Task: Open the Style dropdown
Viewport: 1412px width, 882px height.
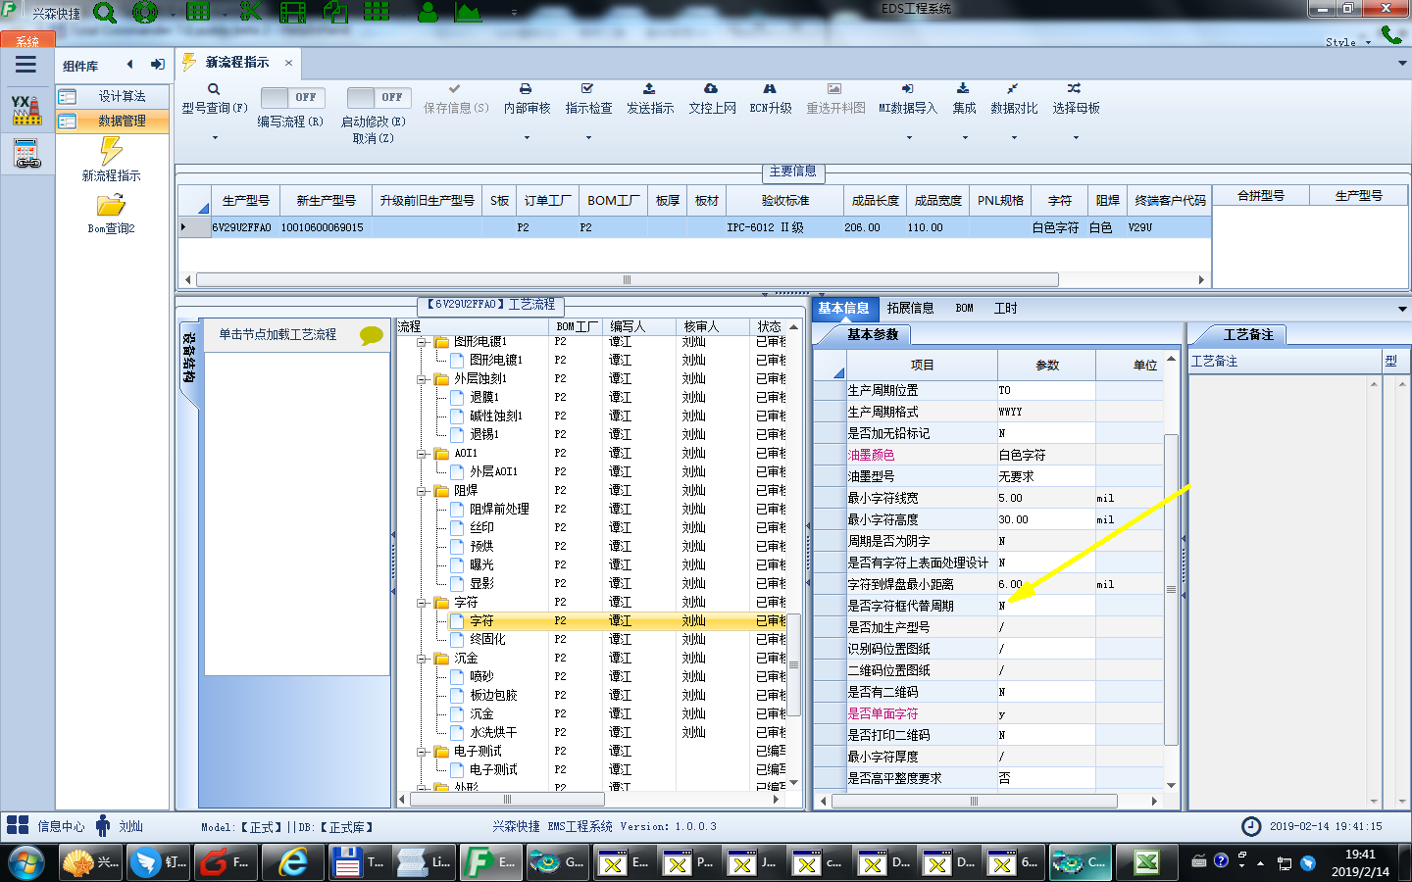Action: [x=1347, y=42]
